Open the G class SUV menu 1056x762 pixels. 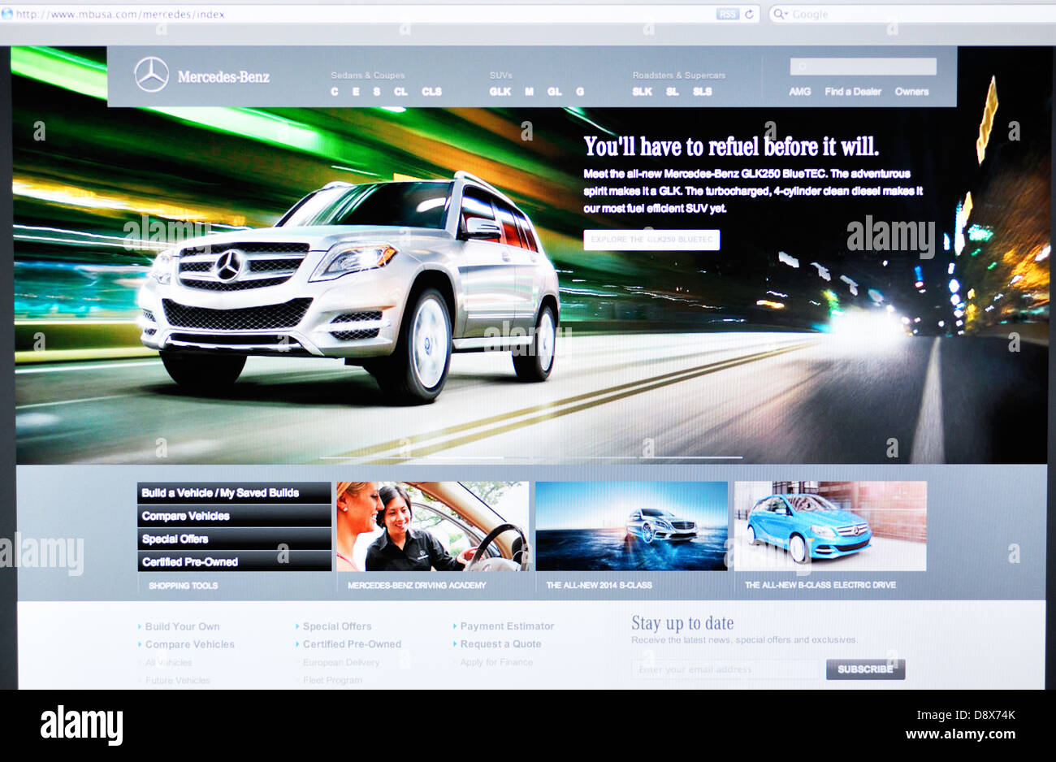(x=580, y=92)
